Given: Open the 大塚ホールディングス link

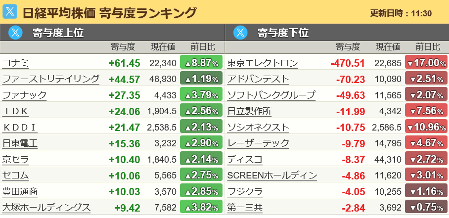Looking at the screenshot, I should 46,207.
